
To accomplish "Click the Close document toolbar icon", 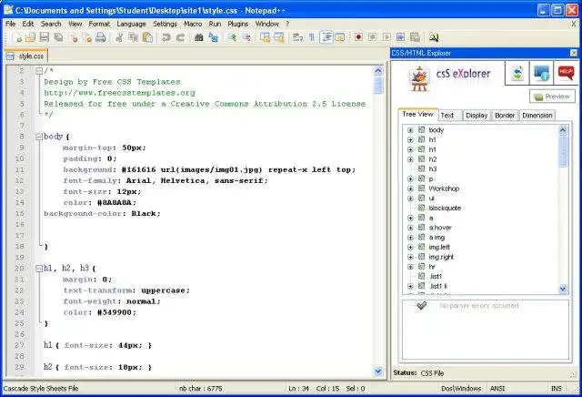I will 73,37.
